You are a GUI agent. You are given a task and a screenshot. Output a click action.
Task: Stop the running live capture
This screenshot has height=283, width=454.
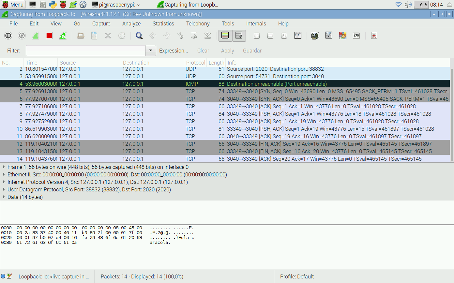pos(49,36)
